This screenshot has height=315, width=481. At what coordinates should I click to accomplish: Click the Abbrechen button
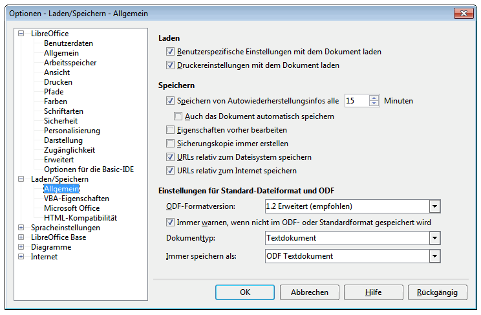coord(310,292)
